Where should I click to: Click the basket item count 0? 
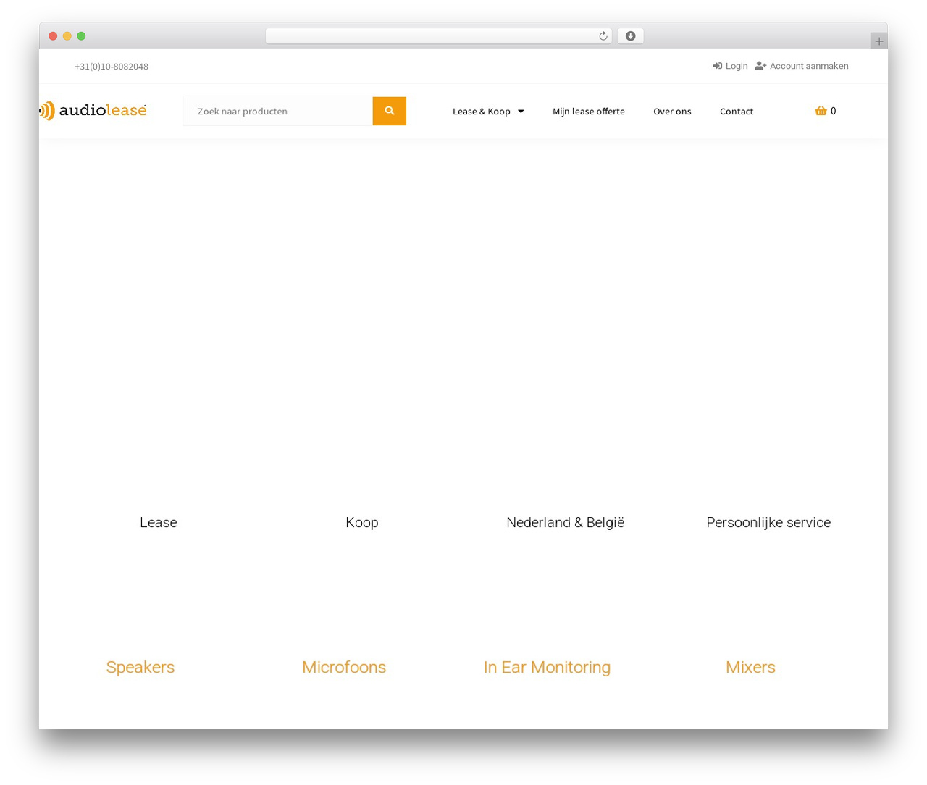[834, 111]
